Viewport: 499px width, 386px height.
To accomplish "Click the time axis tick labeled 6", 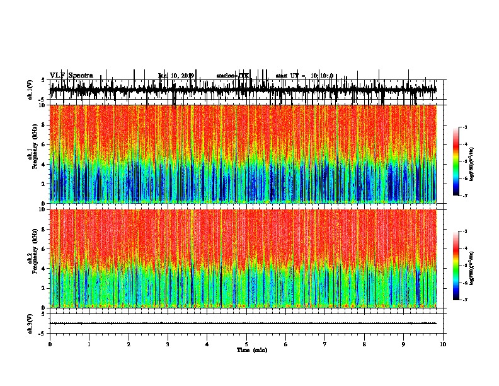I will click(x=285, y=344).
